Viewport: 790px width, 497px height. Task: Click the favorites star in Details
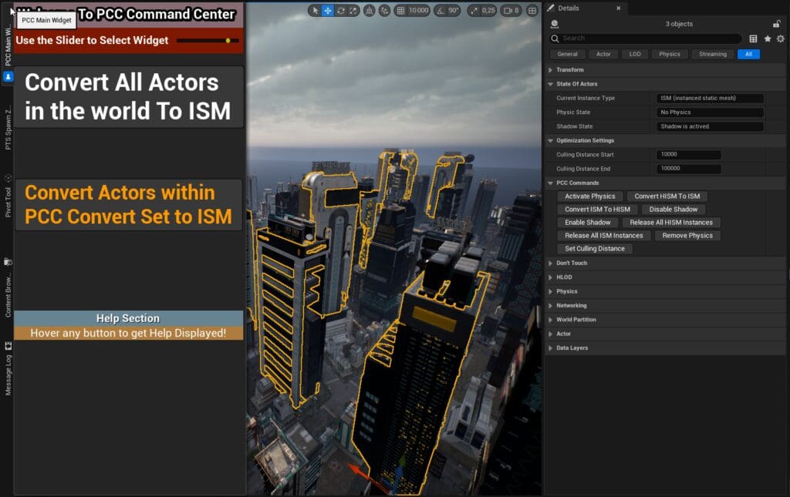767,39
